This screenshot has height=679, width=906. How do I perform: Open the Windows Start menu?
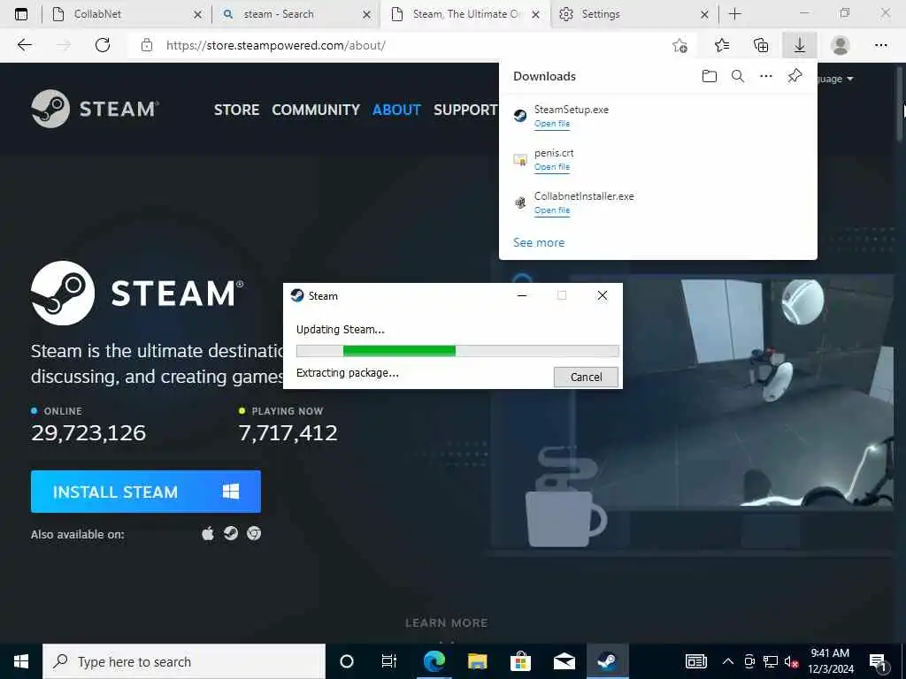point(21,661)
